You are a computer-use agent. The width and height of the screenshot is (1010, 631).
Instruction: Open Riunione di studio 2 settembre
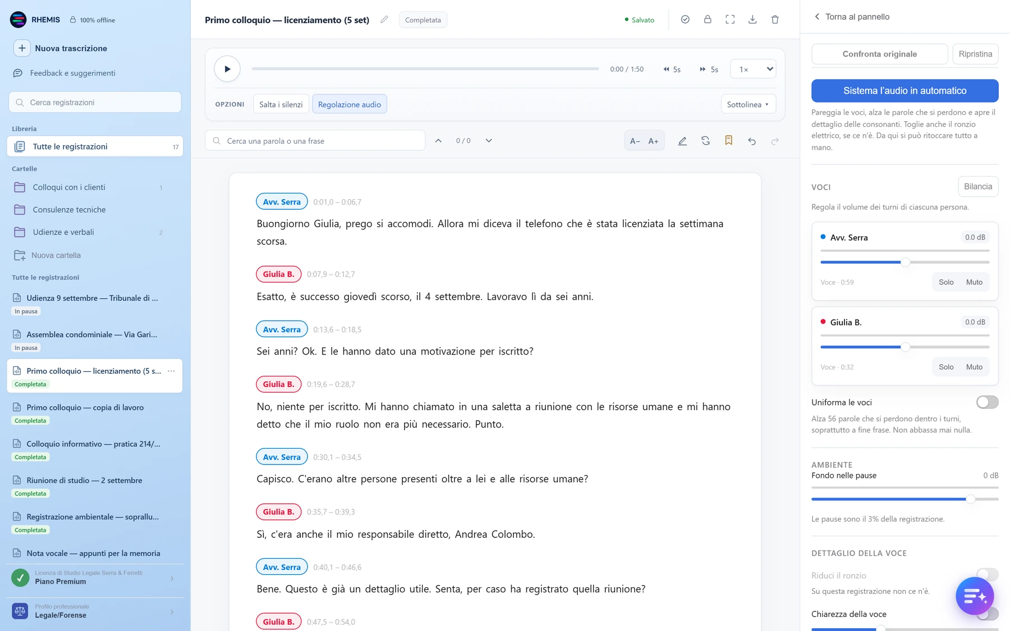point(94,486)
